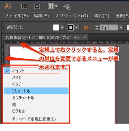Click the 選択なし selection status label
The image size is (129, 131).
click(15, 27)
